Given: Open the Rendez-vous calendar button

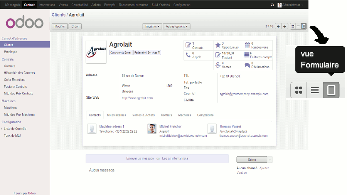Looking at the screenshot, I should (x=258, y=45).
